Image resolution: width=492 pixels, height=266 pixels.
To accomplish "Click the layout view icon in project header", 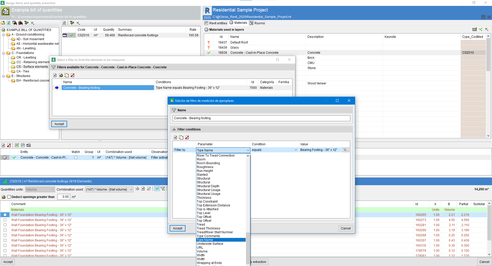I will pos(483,17).
